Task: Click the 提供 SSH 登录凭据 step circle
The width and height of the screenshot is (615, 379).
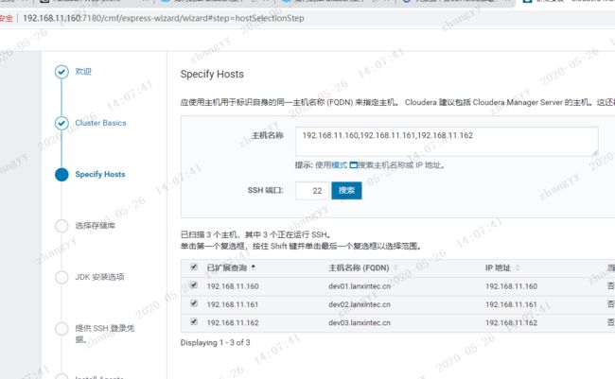Action: (x=61, y=329)
